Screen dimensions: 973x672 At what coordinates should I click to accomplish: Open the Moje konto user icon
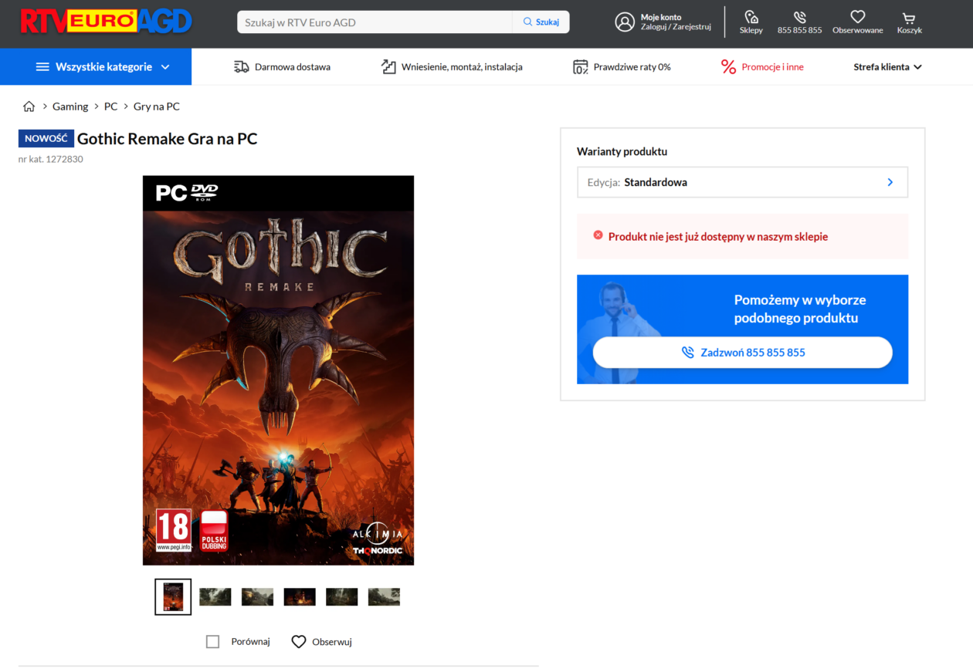pyautogui.click(x=625, y=22)
